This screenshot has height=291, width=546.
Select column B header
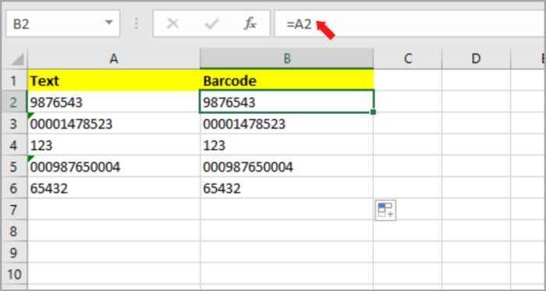pos(286,59)
